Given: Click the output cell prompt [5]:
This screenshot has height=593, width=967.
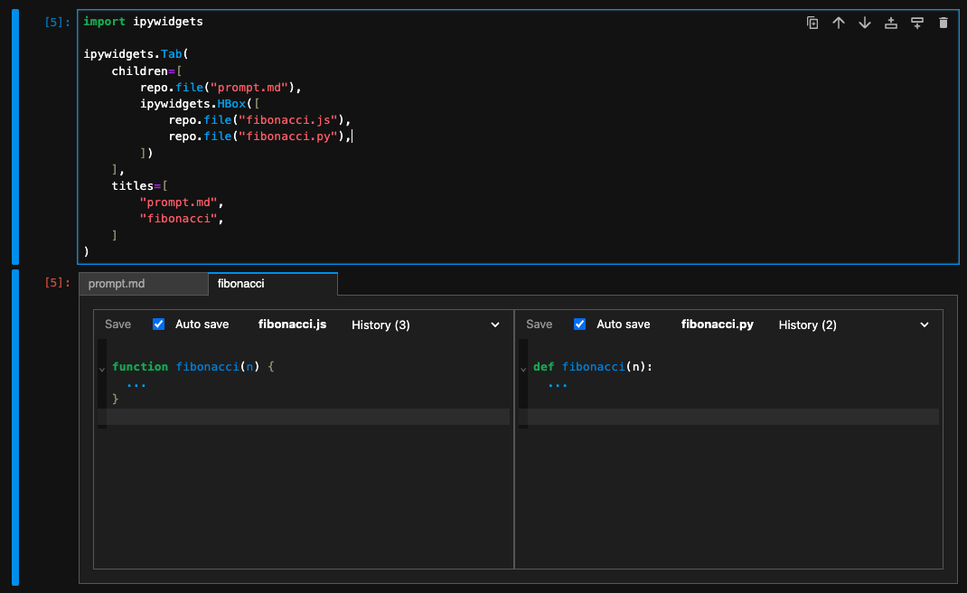Looking at the screenshot, I should point(57,283).
